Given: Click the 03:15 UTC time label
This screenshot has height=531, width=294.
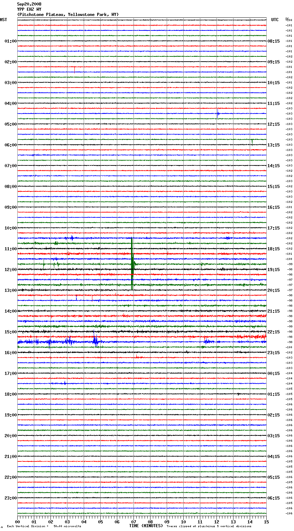Looking at the screenshot, I should (x=274, y=436).
